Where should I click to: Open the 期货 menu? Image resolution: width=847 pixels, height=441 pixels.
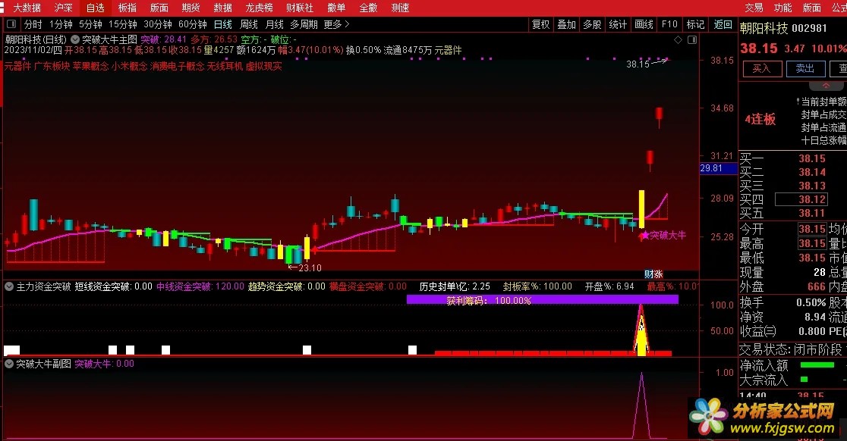click(x=190, y=8)
